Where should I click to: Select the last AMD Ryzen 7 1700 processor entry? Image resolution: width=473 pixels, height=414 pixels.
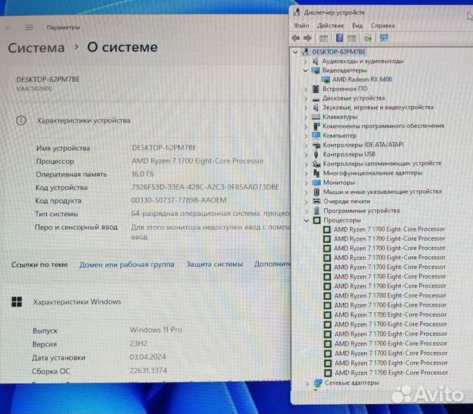[x=391, y=373]
